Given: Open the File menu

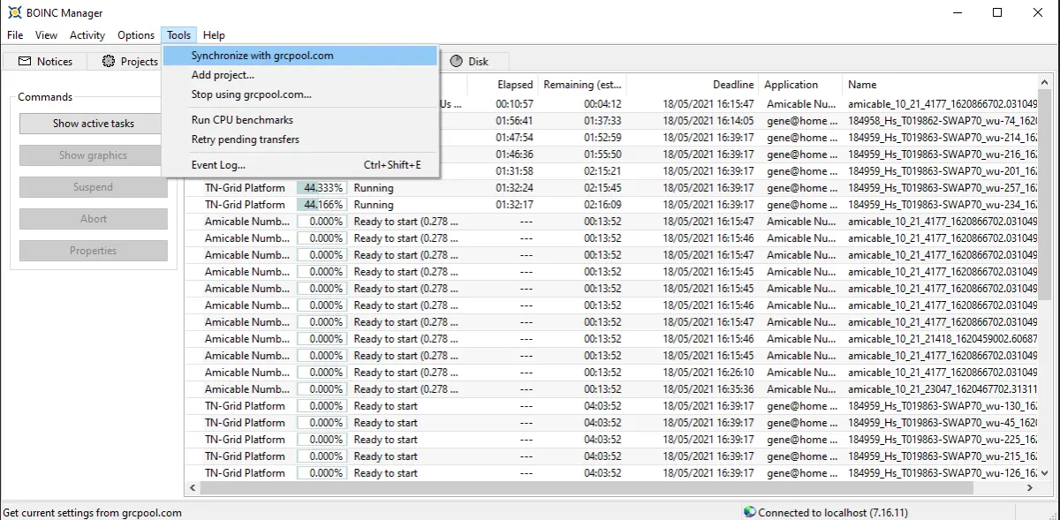Looking at the screenshot, I should (15, 35).
